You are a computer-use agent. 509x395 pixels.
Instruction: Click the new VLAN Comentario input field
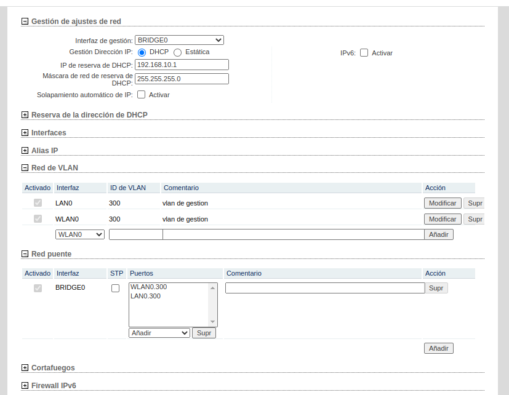[x=294, y=234]
